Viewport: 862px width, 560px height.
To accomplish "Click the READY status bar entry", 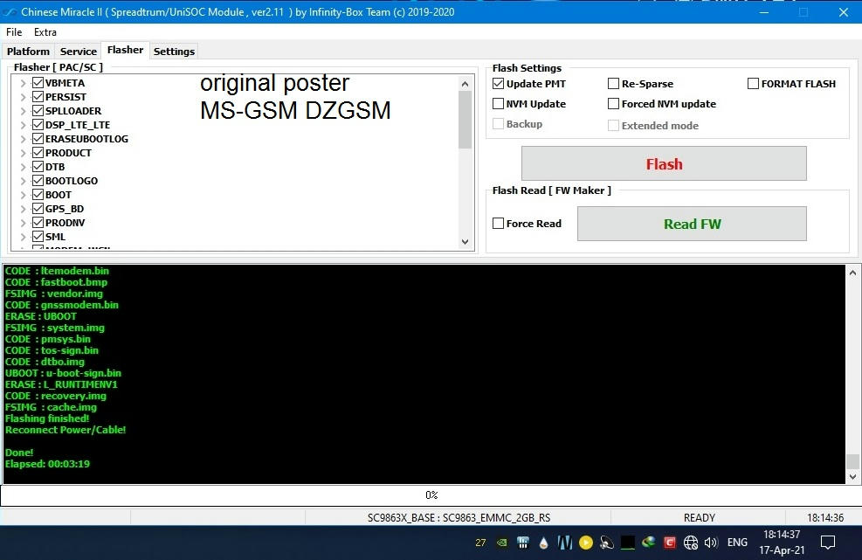I will tap(700, 518).
